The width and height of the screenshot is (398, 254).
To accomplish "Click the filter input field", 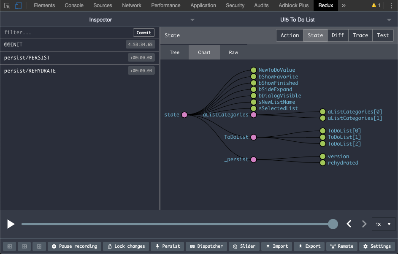I will (x=63, y=32).
